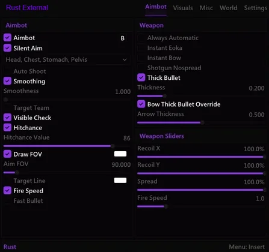The height and width of the screenshot is (252, 269).
Task: Toggle Bow Thick Bullet Override checkbox
Action: pos(141,104)
